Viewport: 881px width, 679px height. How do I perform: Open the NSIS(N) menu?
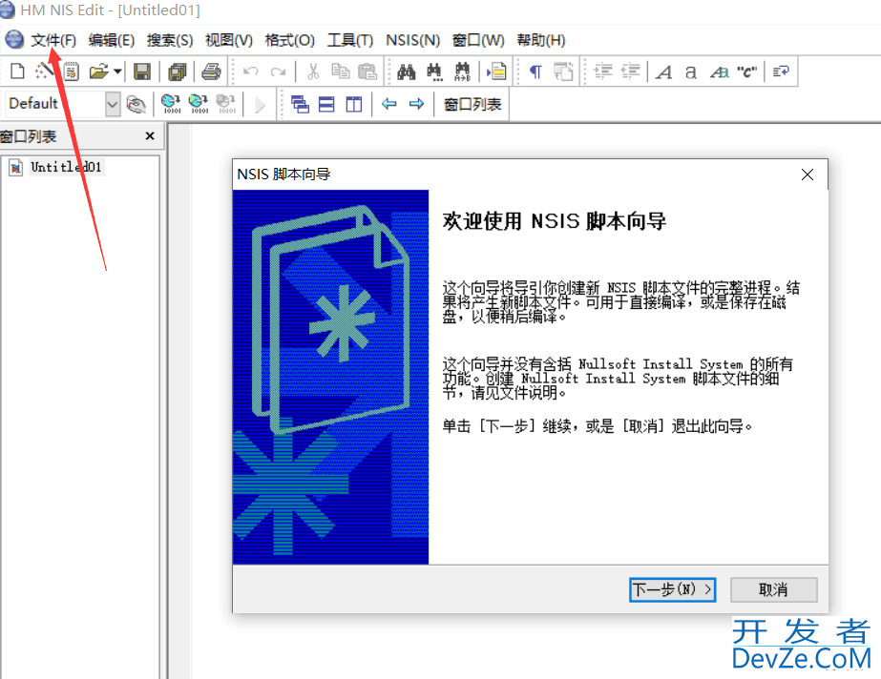(x=412, y=40)
